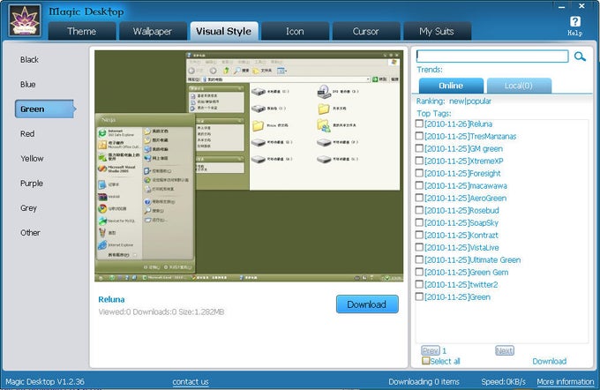Image resolution: width=600 pixels, height=390 pixels.
Task: Mark the Kontrazt checkbox
Action: click(x=419, y=235)
